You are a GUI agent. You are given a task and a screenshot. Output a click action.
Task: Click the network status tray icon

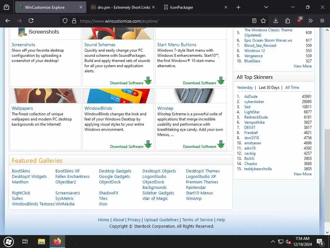tap(281, 242)
